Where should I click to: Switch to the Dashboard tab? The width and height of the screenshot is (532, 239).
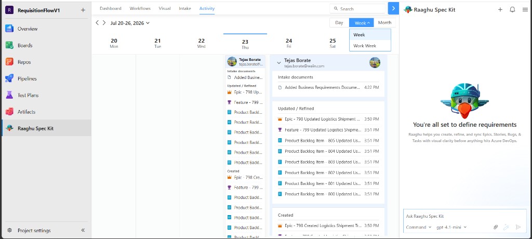pyautogui.click(x=111, y=8)
